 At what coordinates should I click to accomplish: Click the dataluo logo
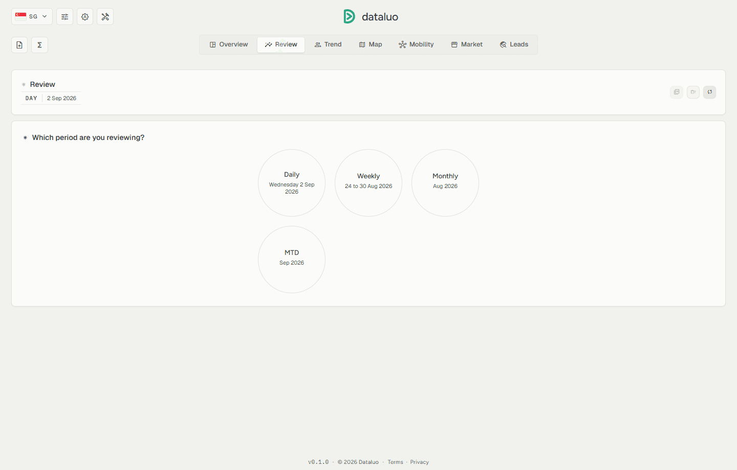(x=371, y=16)
